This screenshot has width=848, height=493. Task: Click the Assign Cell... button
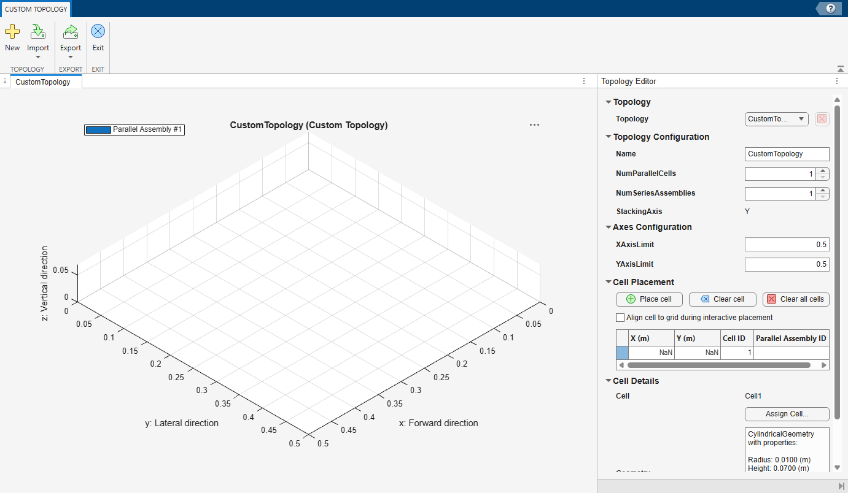(x=787, y=414)
